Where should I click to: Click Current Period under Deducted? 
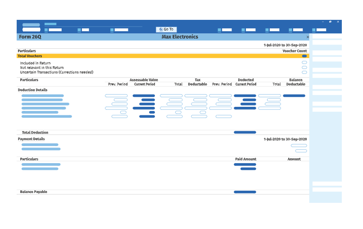coord(245,84)
